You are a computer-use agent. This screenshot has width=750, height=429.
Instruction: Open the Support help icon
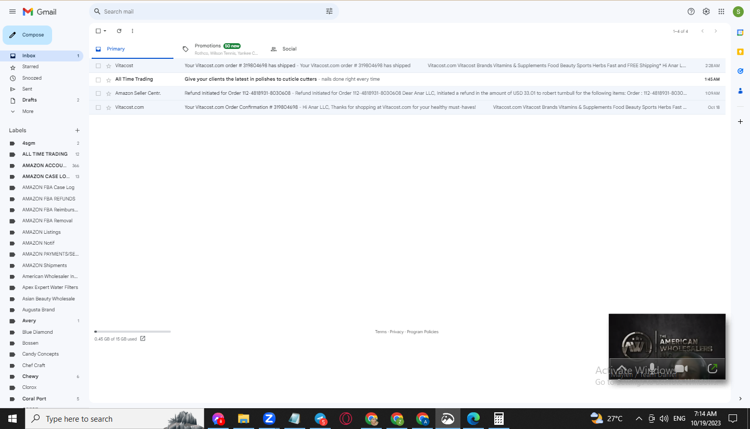click(x=691, y=11)
